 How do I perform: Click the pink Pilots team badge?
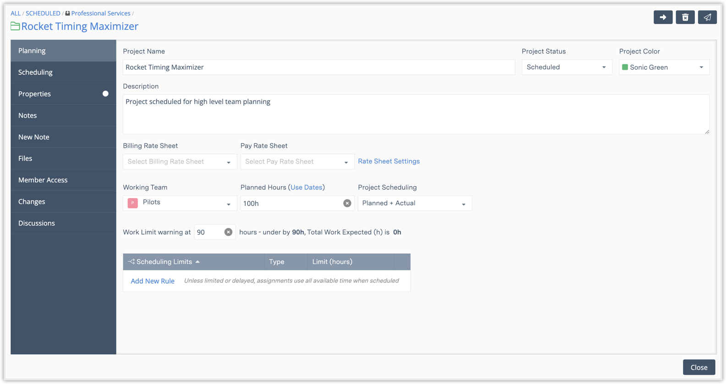pos(133,203)
